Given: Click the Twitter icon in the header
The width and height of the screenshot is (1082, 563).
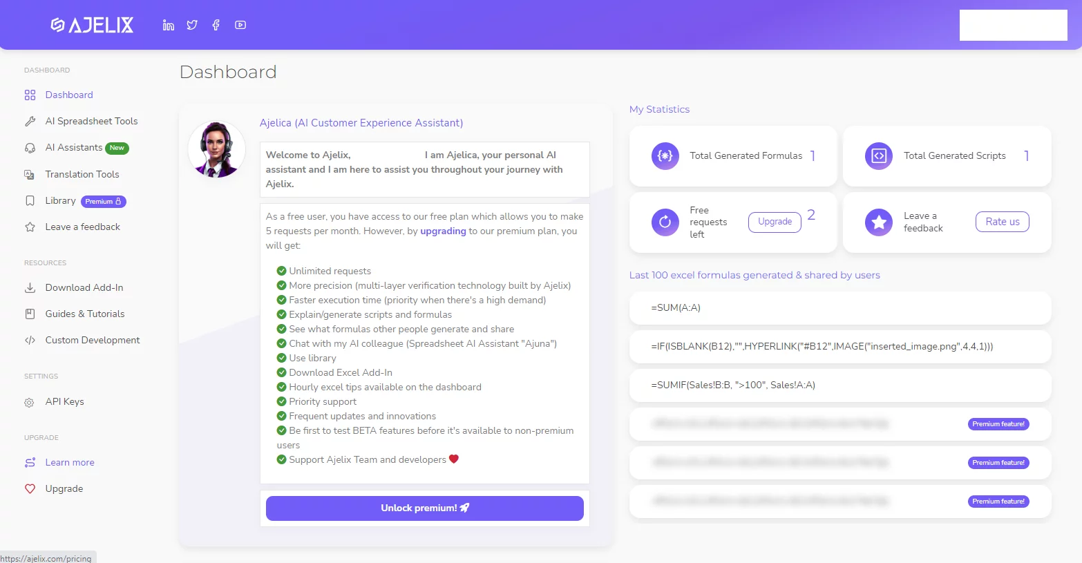Looking at the screenshot, I should click(192, 25).
